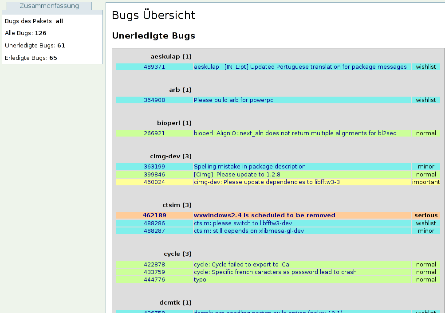
Task: Click the 'Bugs Übersicht' page title
Action: tap(154, 15)
